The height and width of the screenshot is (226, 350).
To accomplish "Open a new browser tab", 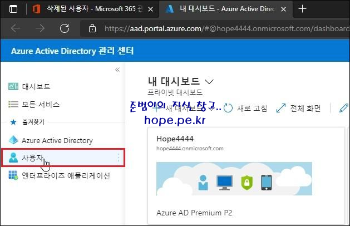I will pos(302,9).
